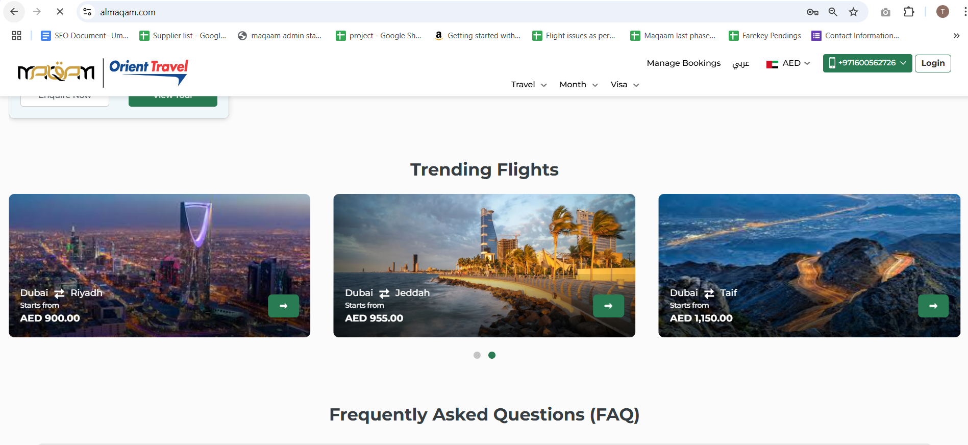Screen dimensions: 968x445
Task: Open the AED currency dropdown
Action: (x=788, y=63)
